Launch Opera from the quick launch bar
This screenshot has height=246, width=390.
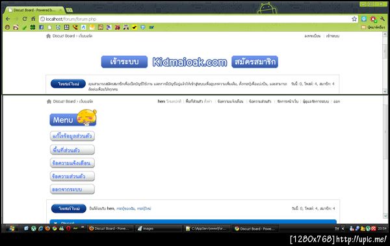click(x=68, y=228)
